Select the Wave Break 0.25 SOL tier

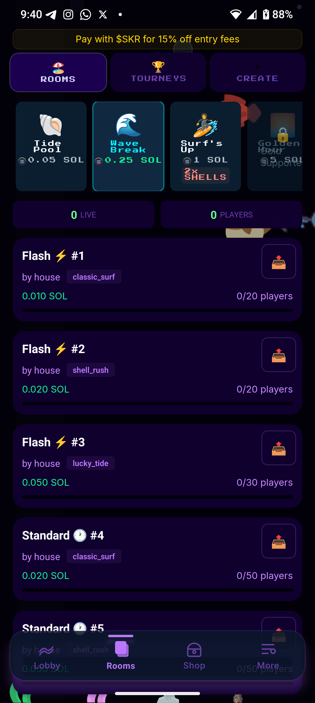128,146
